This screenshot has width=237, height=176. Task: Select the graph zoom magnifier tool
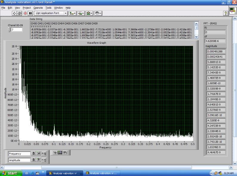coord(60,153)
